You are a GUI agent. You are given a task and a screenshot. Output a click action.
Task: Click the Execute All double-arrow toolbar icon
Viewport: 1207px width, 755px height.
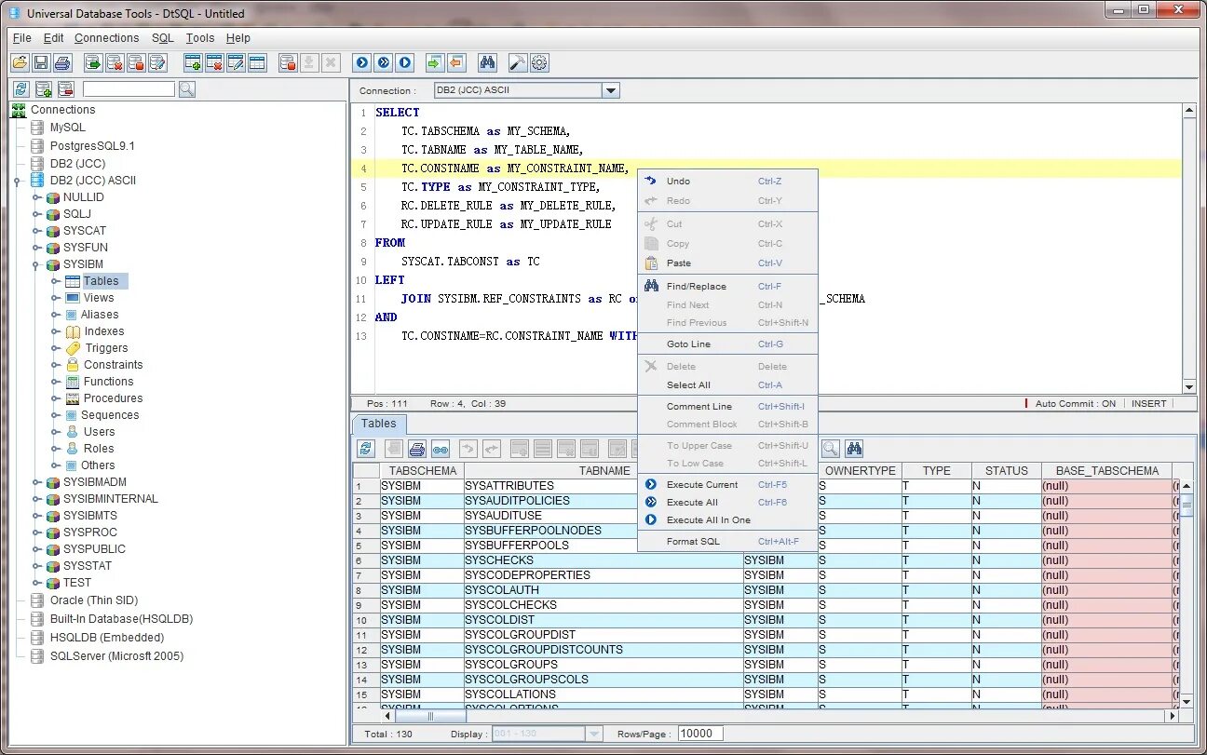point(383,62)
